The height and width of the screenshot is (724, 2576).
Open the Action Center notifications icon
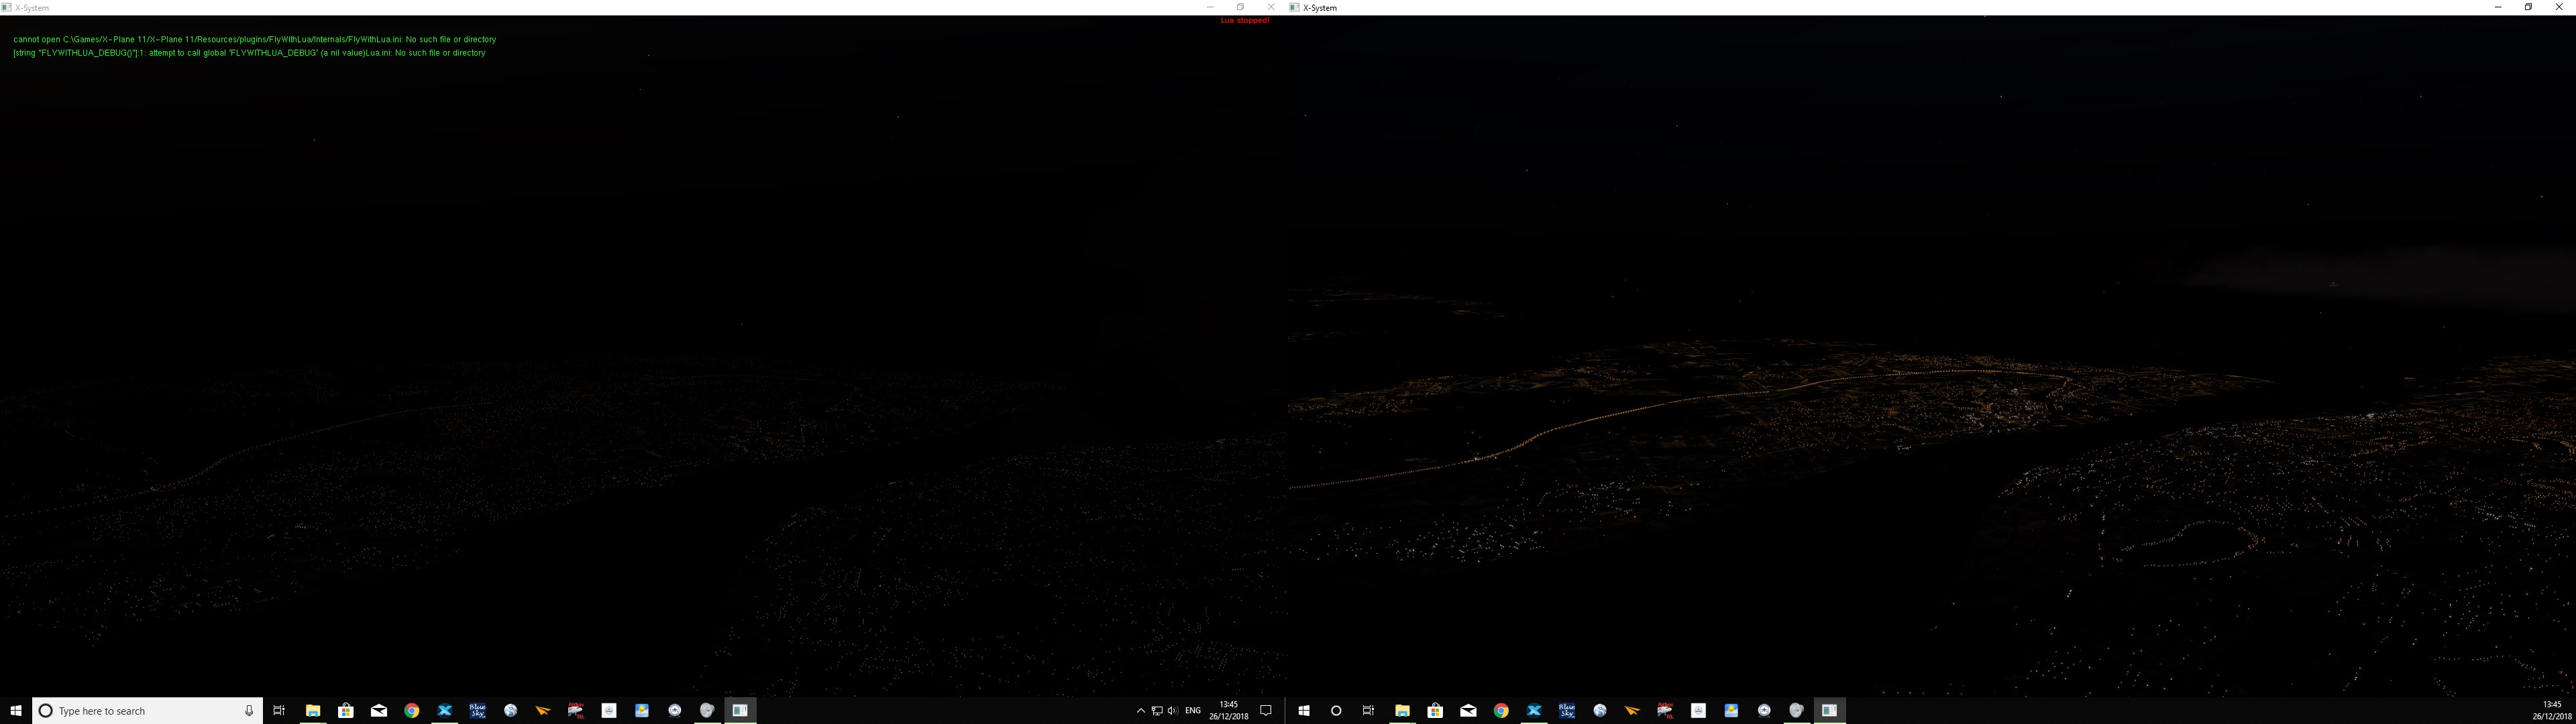point(1266,711)
